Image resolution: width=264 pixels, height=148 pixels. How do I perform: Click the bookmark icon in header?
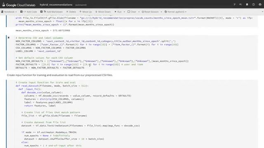pyautogui.click(x=247, y=5)
